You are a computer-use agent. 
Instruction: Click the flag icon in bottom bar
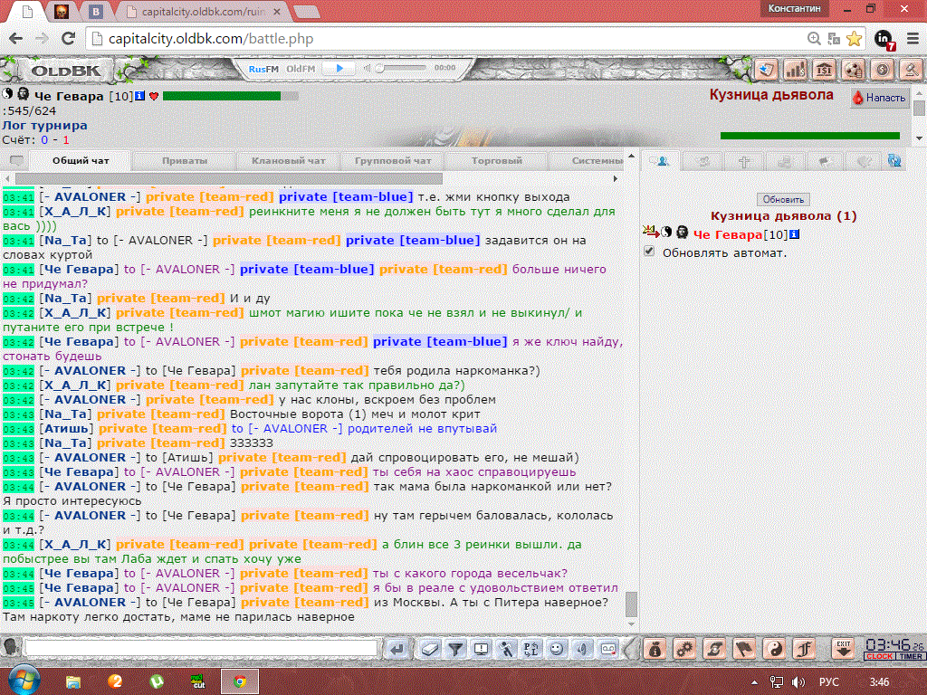744,649
